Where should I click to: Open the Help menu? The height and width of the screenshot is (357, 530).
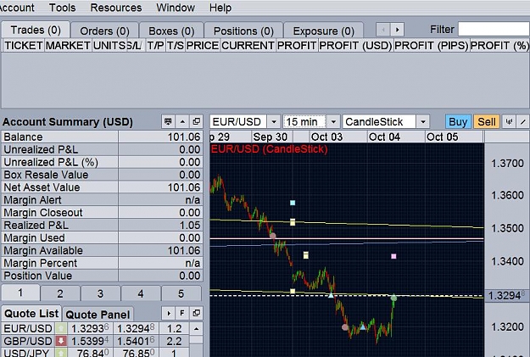(220, 8)
